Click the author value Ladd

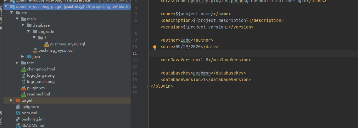185,40
